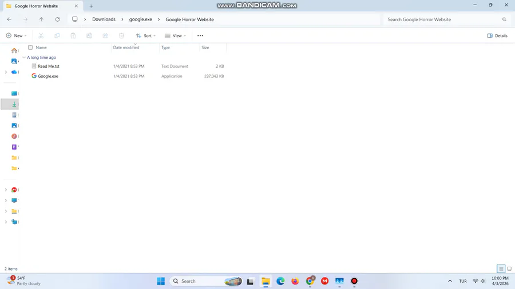515x289 pixels.
Task: Open the volume speaker icon in the tray
Action: [x=483, y=281]
